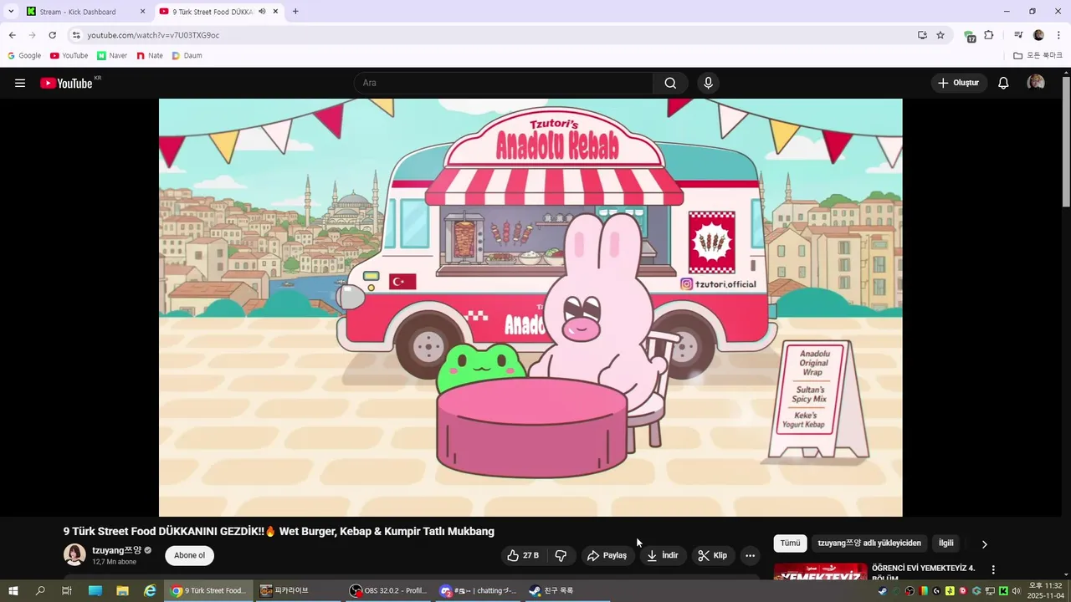Image resolution: width=1071 pixels, height=602 pixels.
Task: Open the YouTube account avatar menu
Action: (1036, 83)
